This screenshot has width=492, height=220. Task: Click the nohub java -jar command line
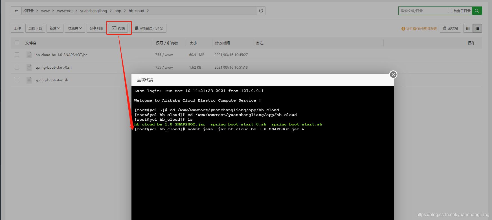(x=246, y=129)
